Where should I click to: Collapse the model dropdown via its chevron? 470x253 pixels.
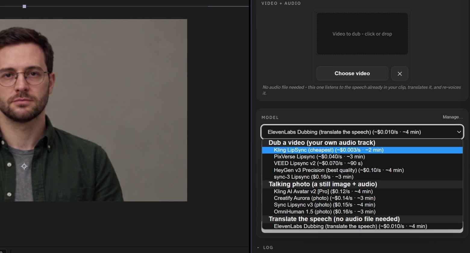click(x=459, y=132)
